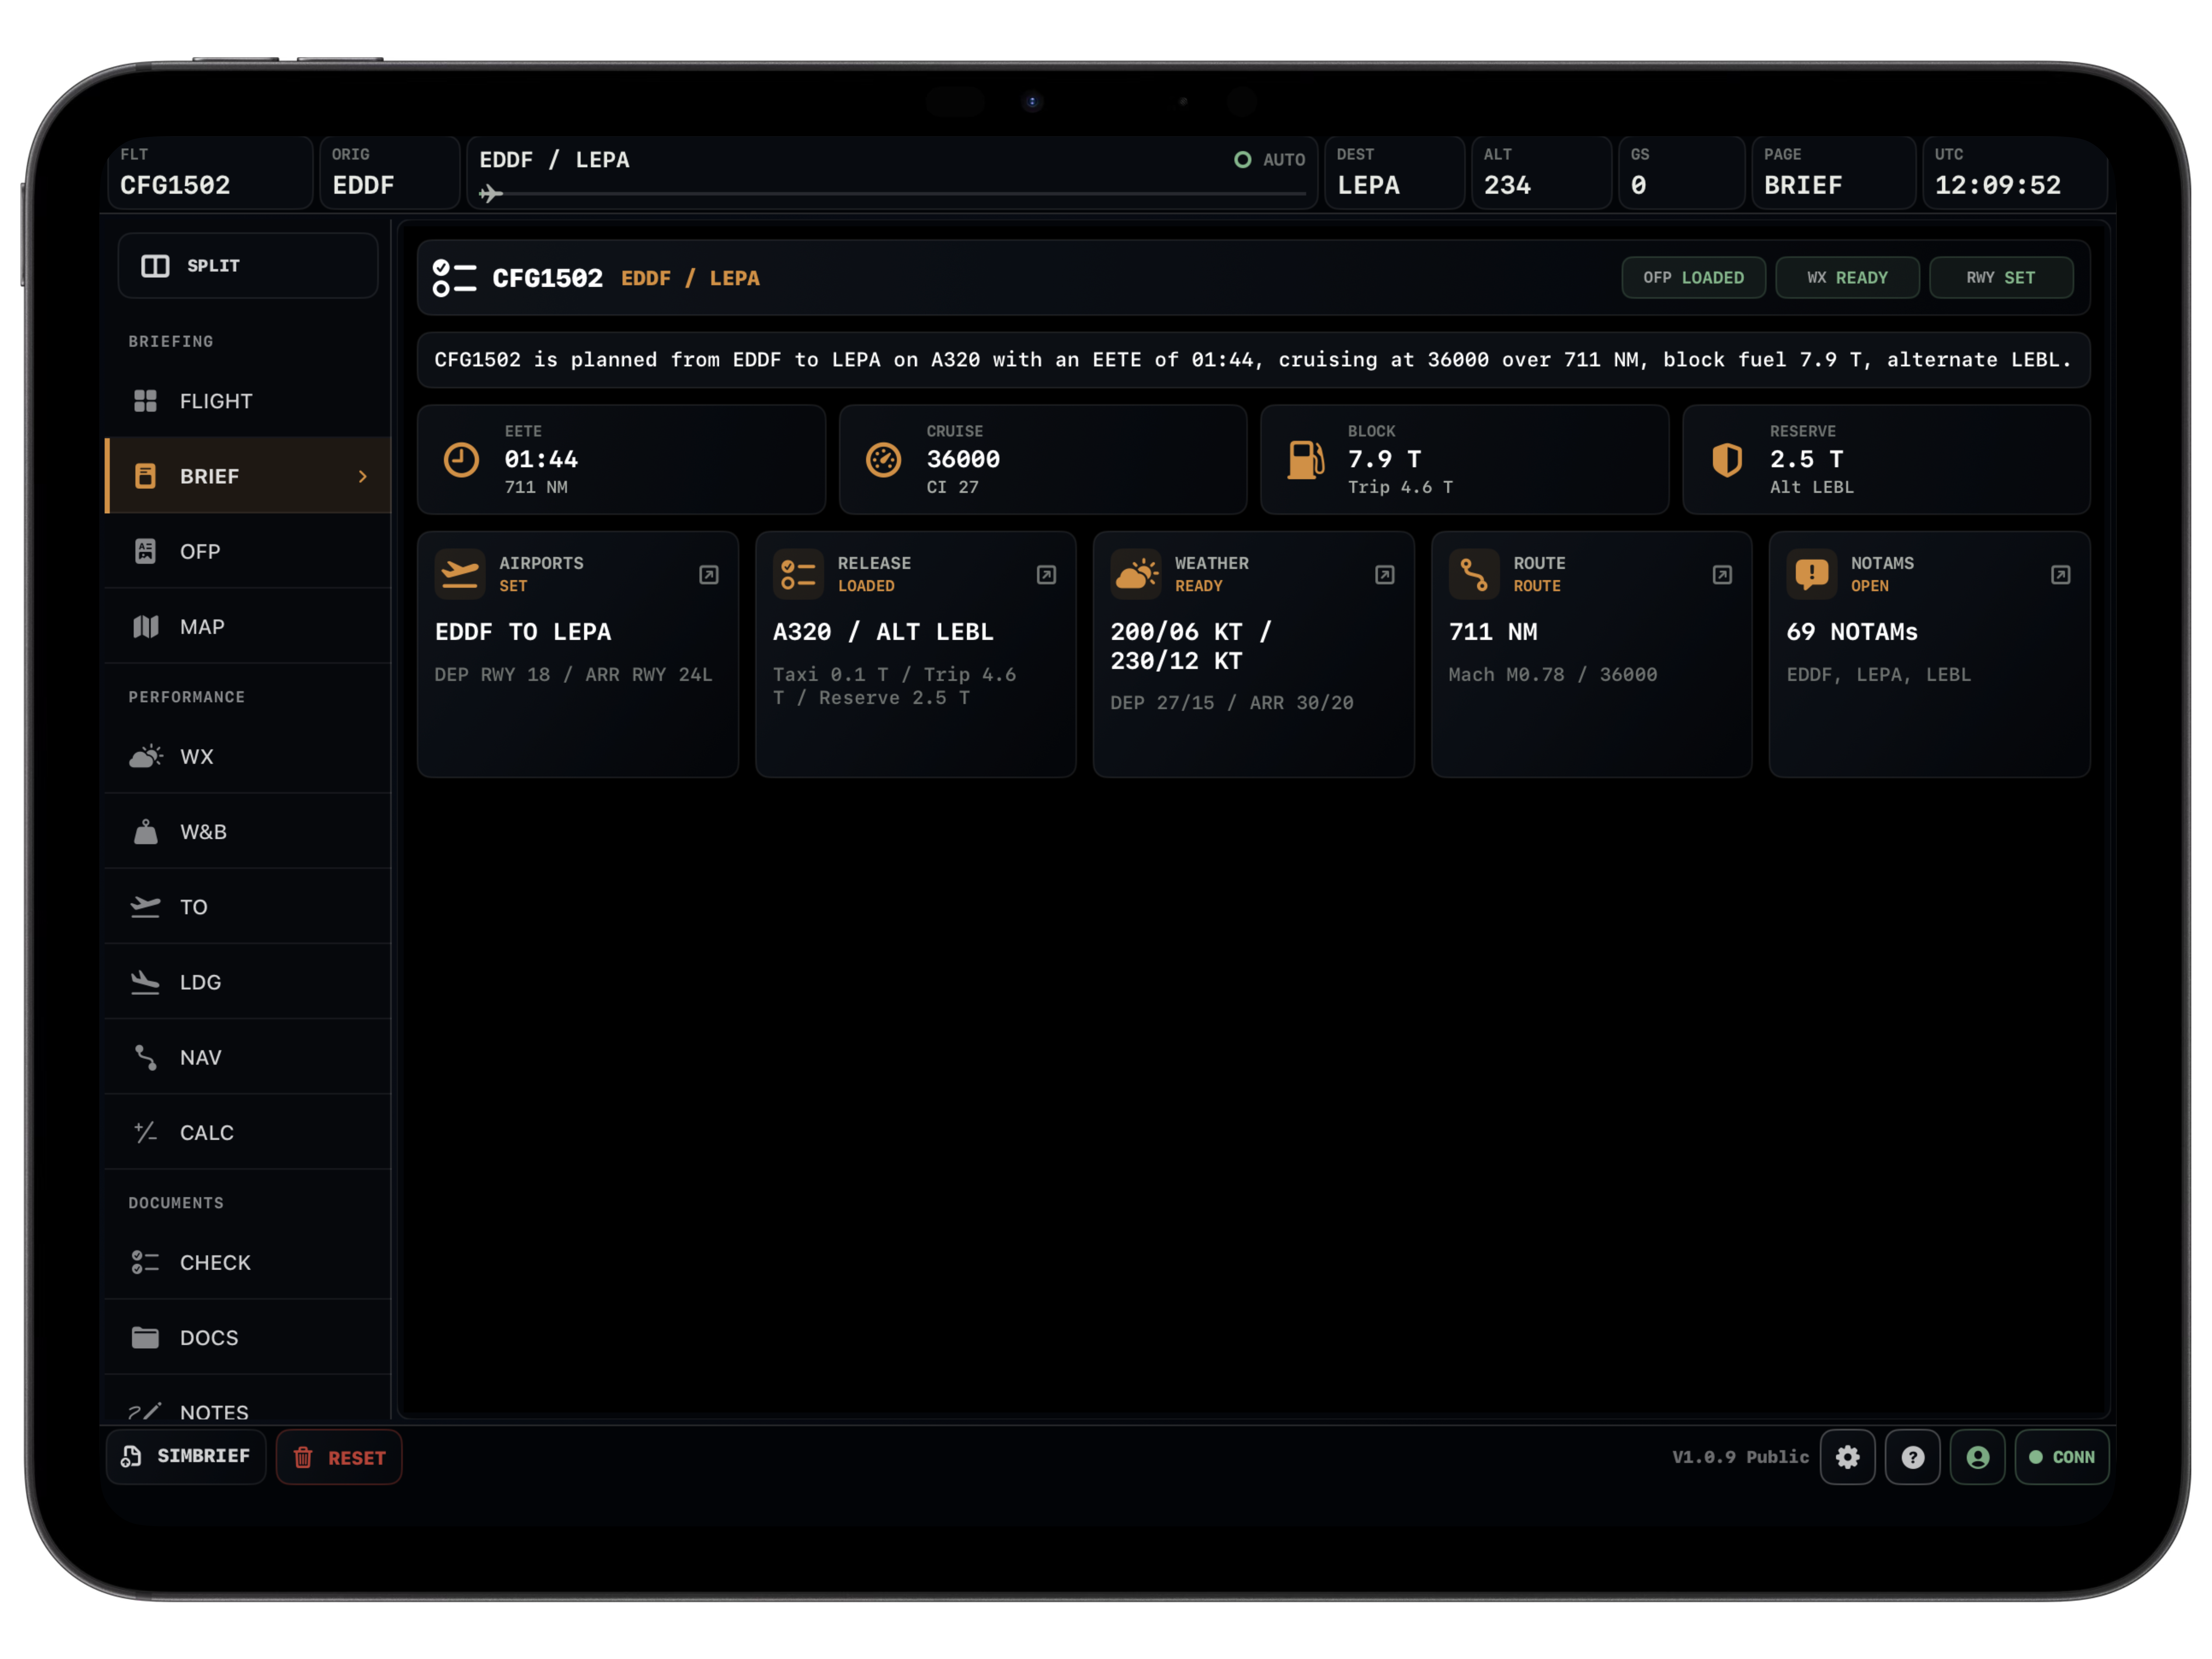Click the CONN connection status button
Screen dimensions: 2212x1659
tap(2062, 1457)
